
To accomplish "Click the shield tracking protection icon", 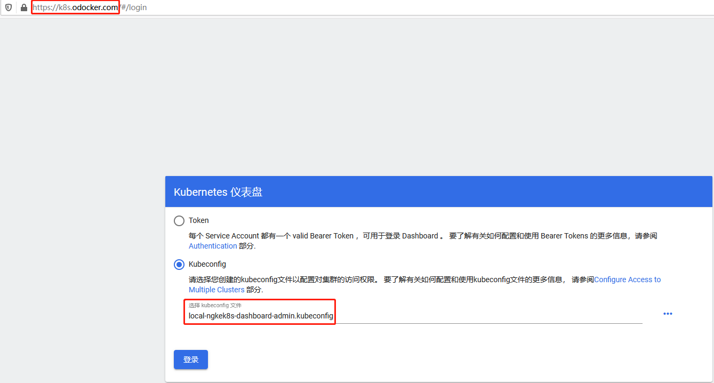I will [9, 7].
